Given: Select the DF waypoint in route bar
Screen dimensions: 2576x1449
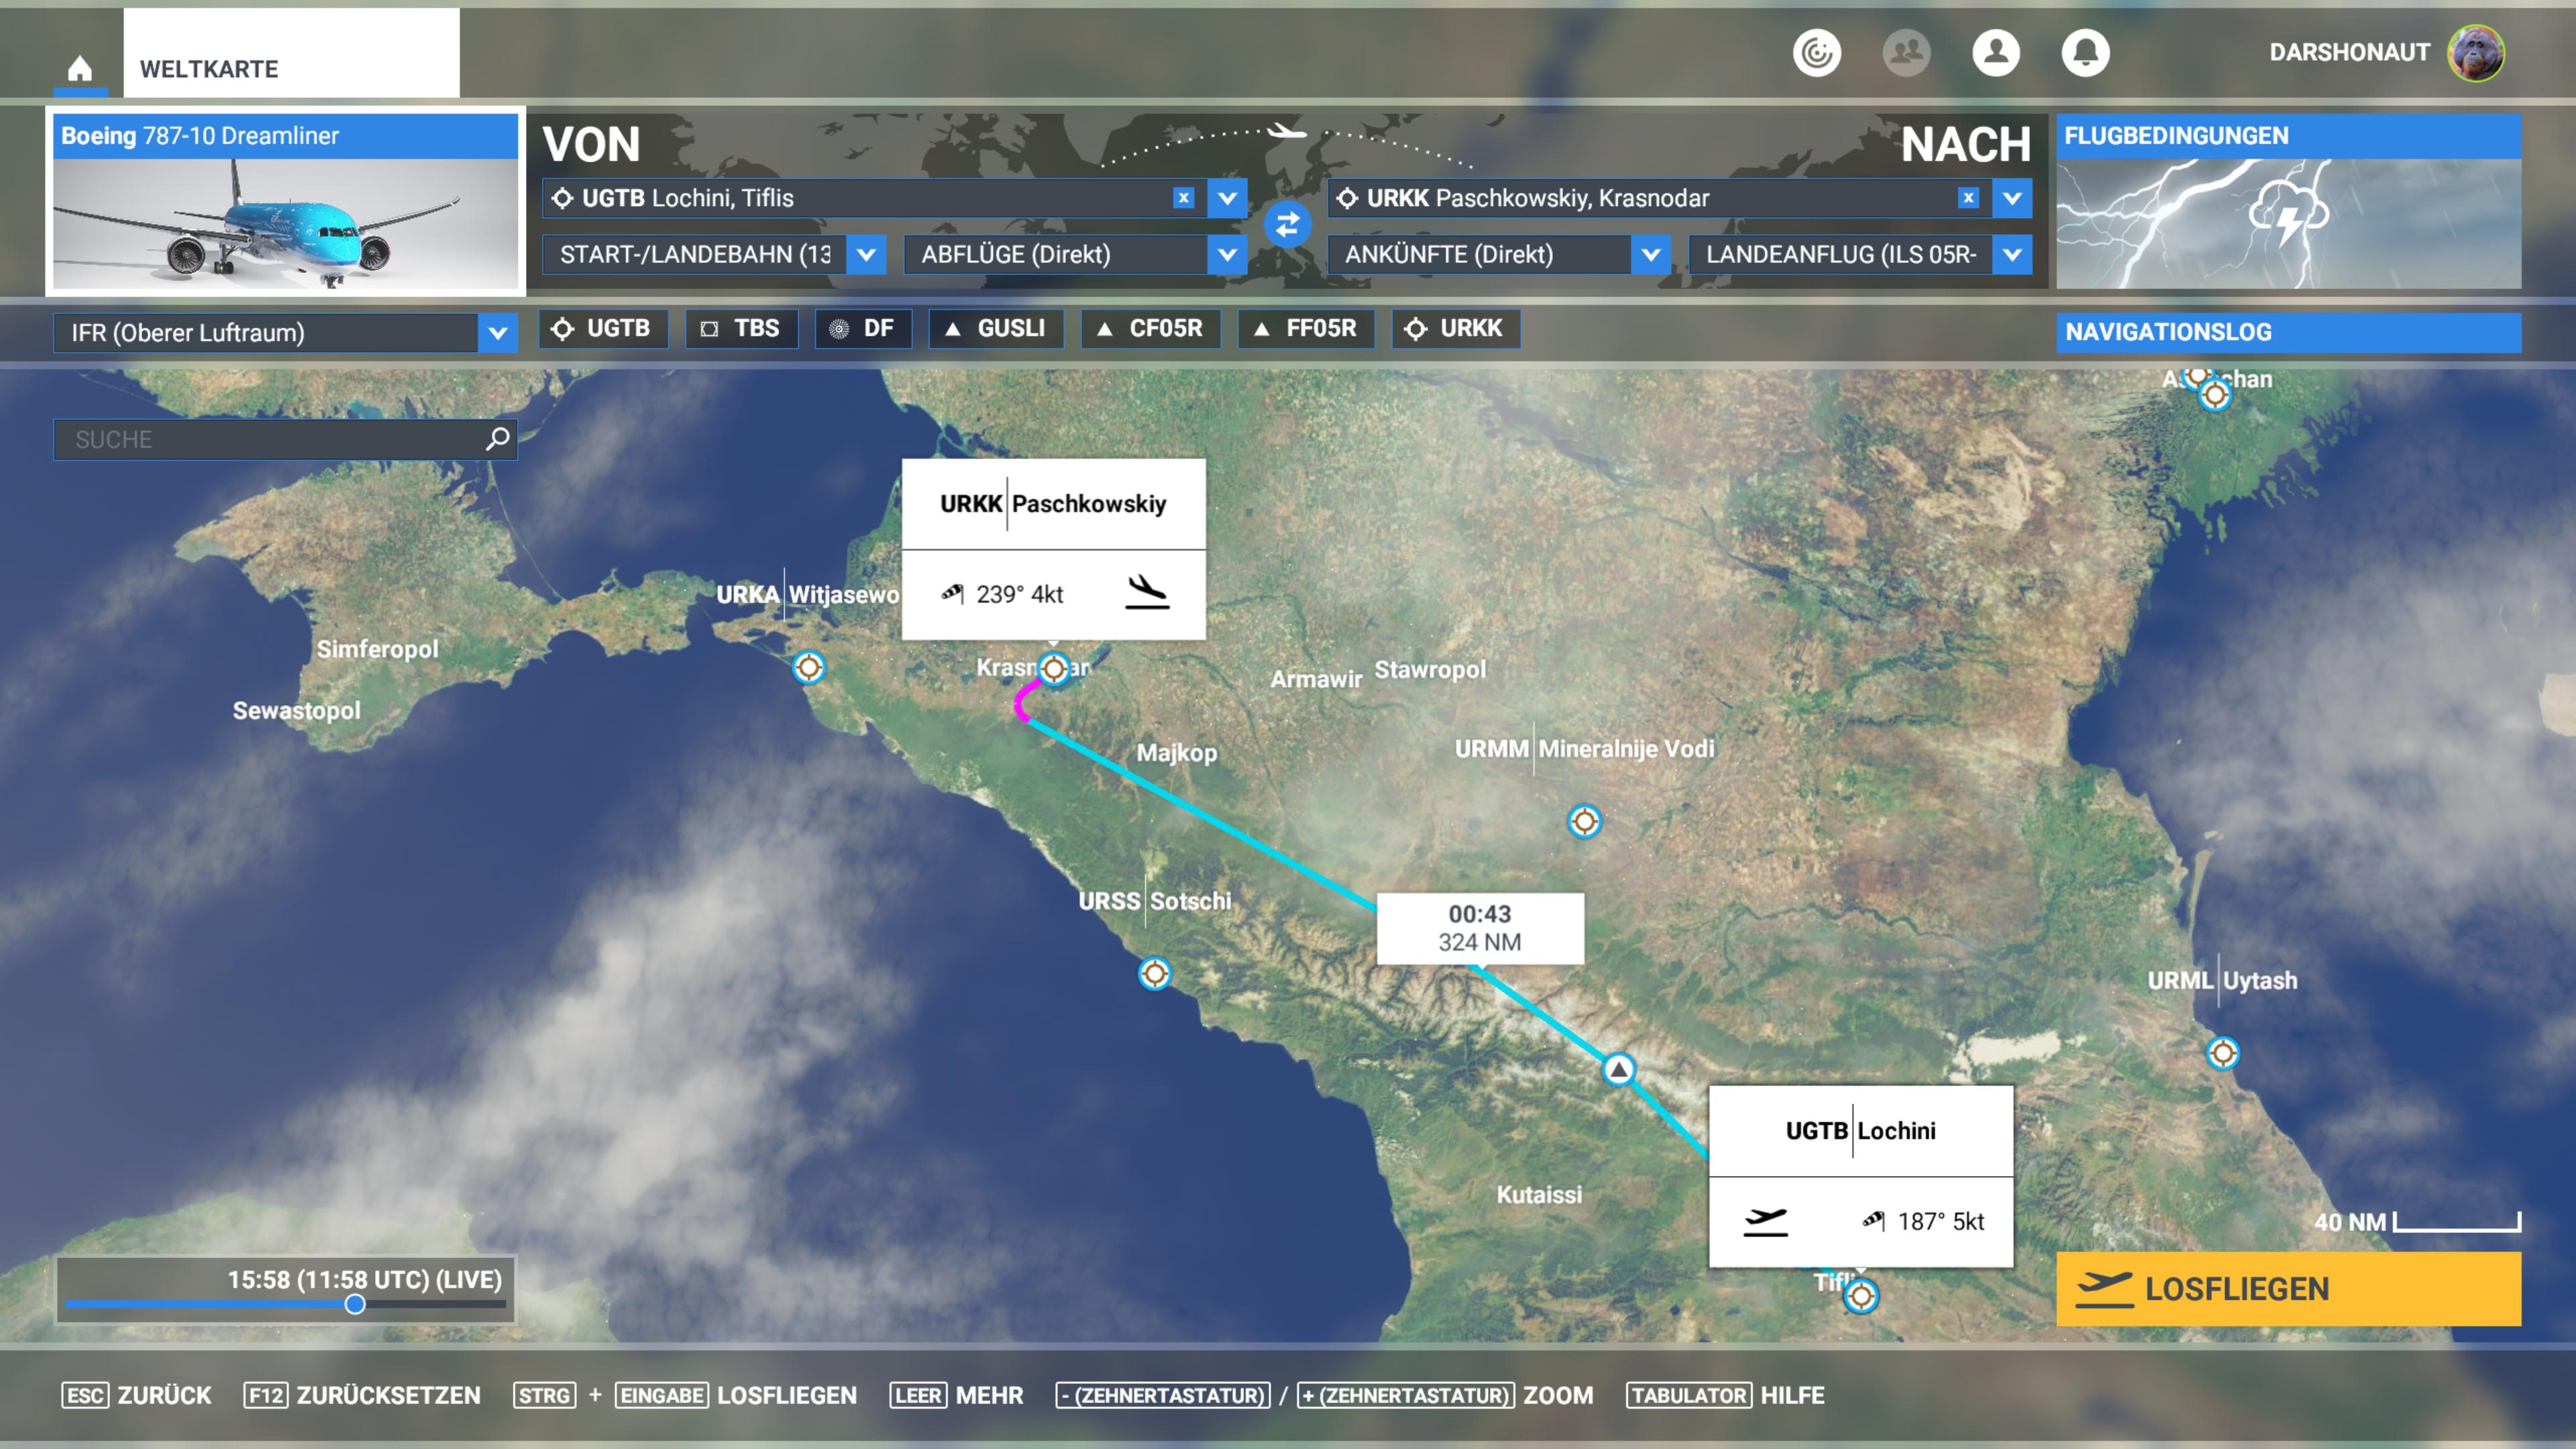Looking at the screenshot, I should click(863, 329).
